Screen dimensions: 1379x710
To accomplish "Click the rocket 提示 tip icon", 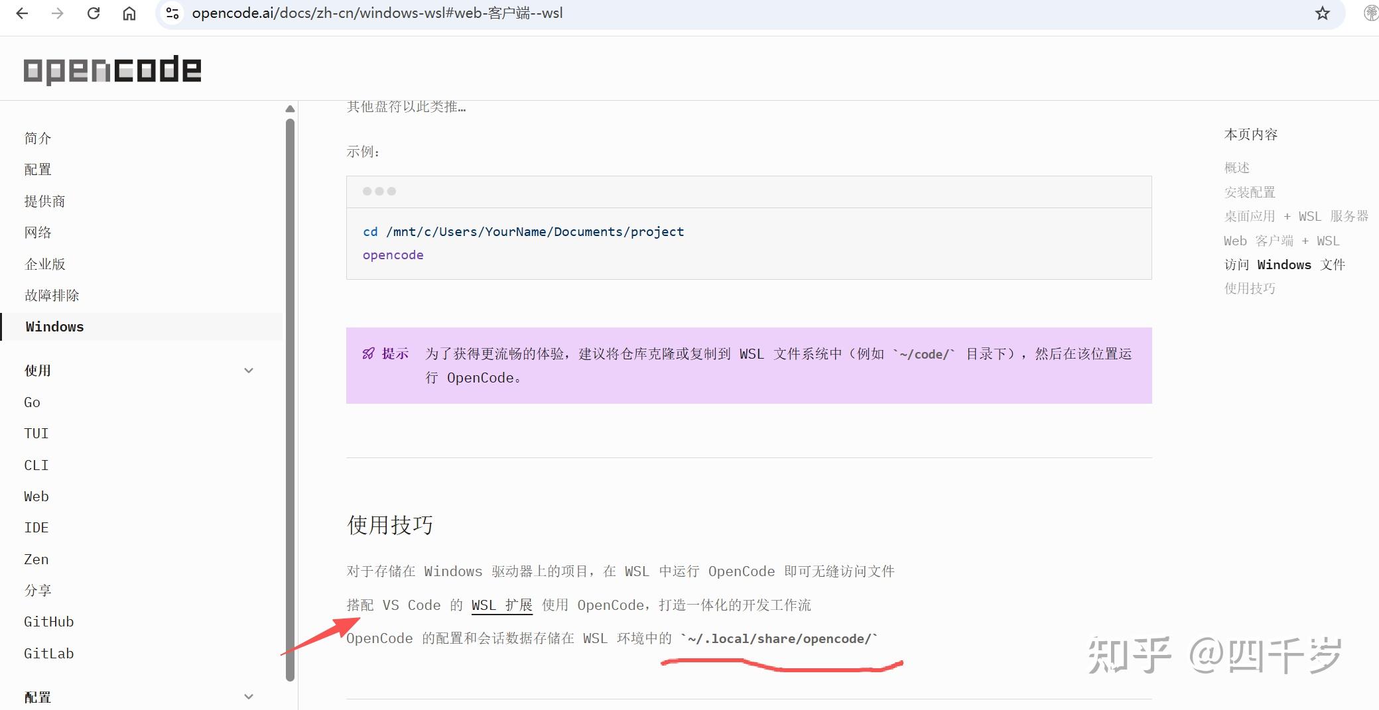I will 368,353.
